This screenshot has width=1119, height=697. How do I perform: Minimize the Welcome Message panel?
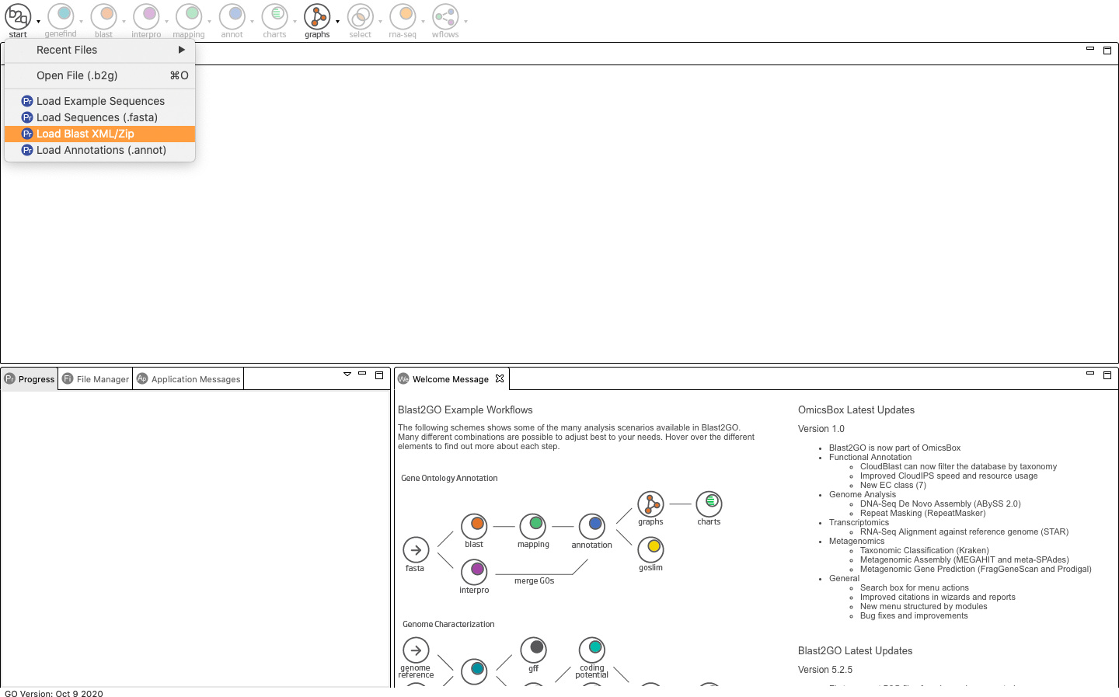tap(1090, 374)
